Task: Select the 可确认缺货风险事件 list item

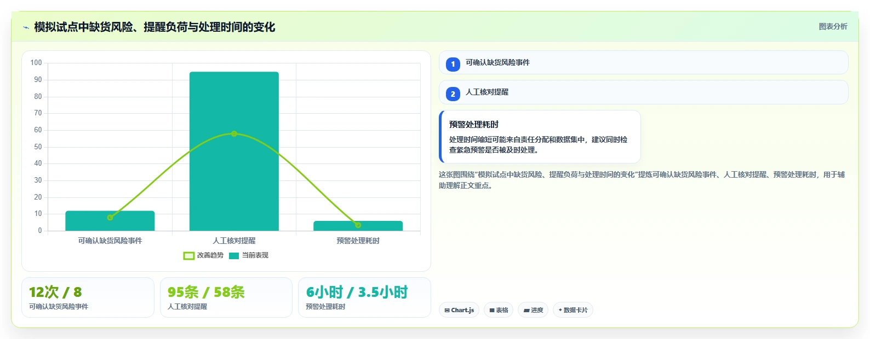Action: point(643,62)
